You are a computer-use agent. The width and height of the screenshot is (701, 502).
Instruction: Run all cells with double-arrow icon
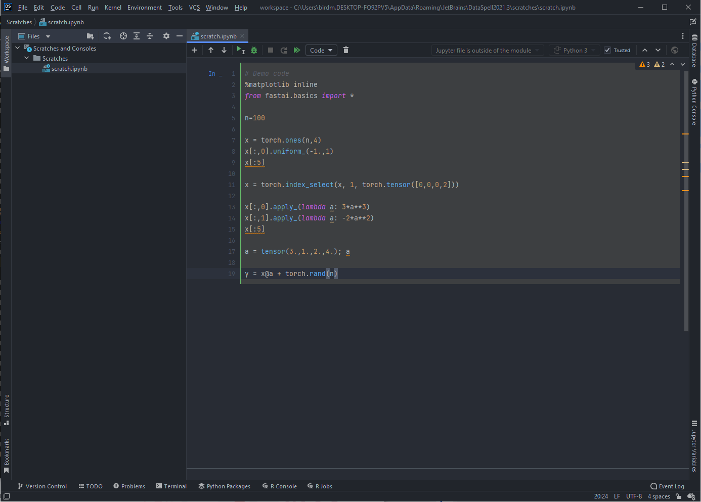[297, 50]
